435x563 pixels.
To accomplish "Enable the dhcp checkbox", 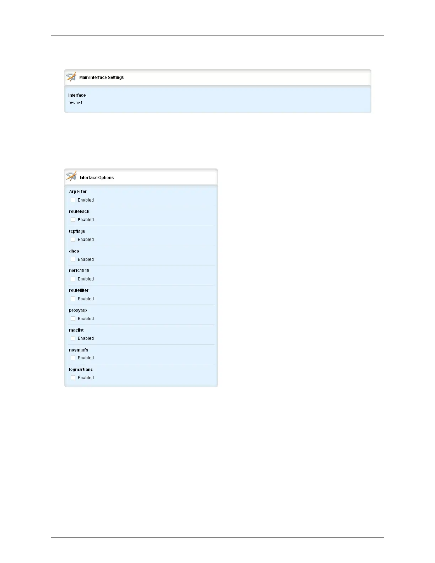I will (x=73, y=259).
